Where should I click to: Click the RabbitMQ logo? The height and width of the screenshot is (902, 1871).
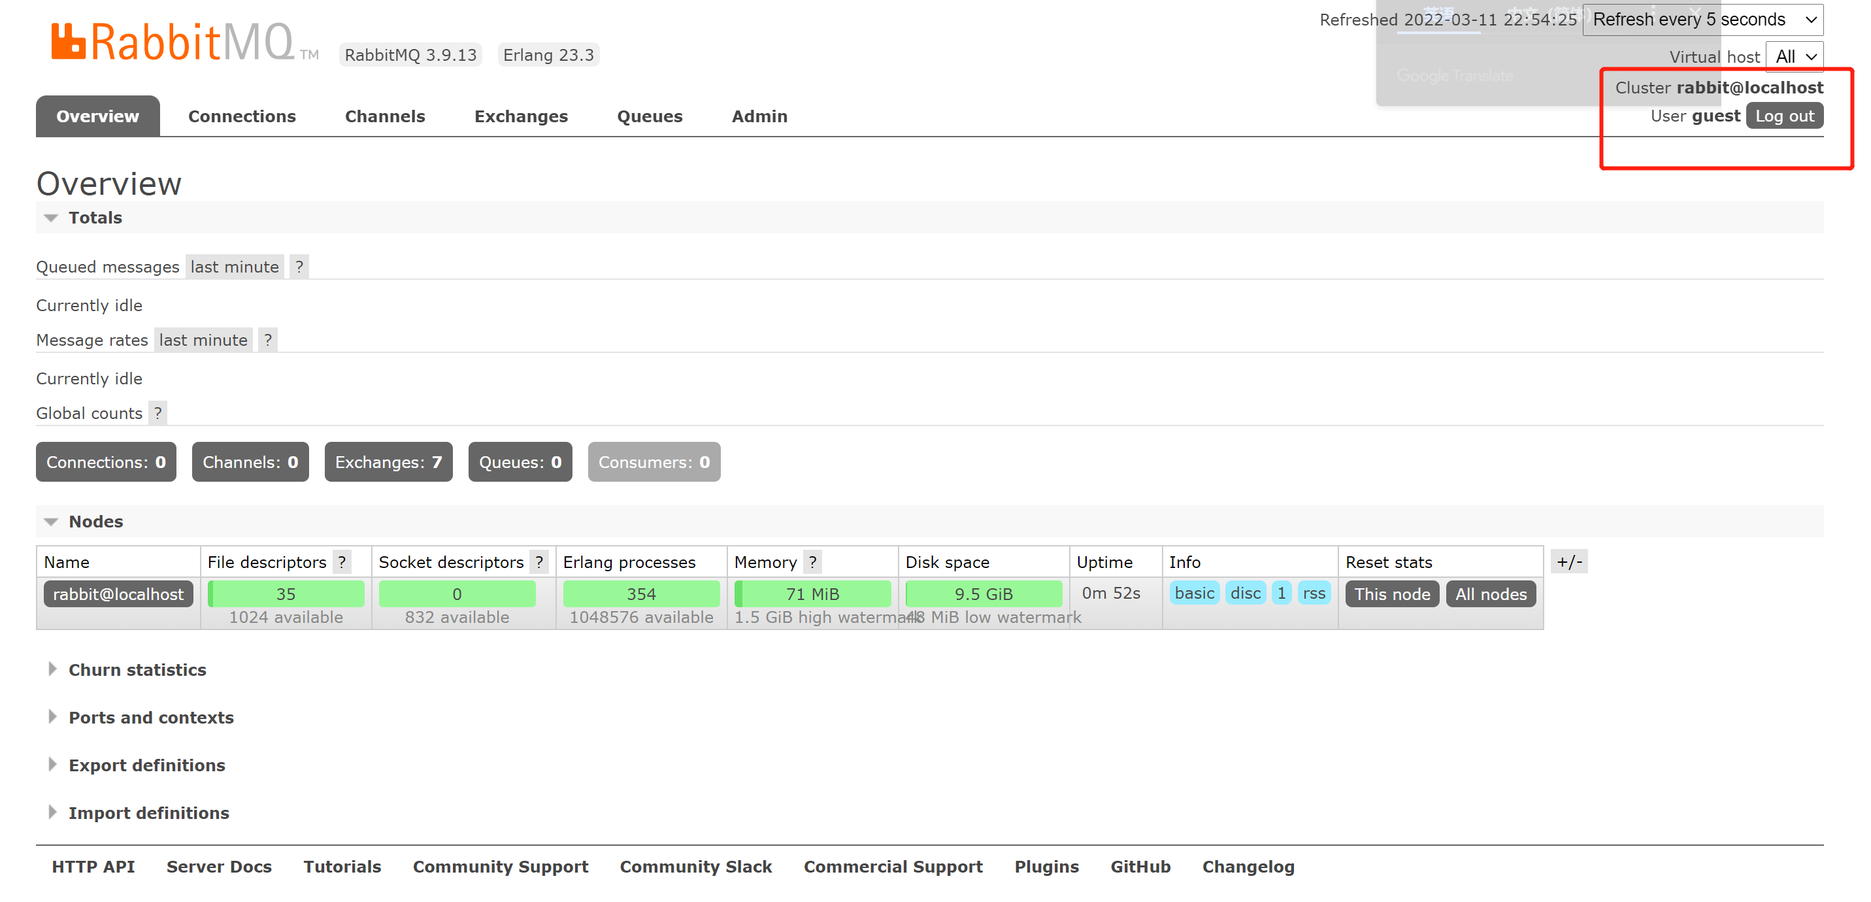173,42
